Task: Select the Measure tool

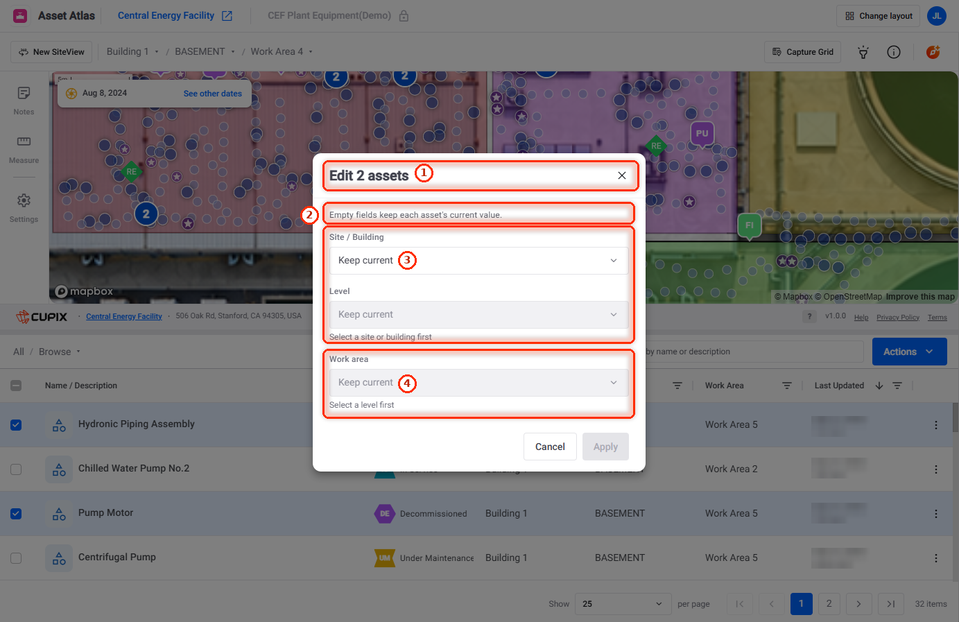Action: pyautogui.click(x=24, y=141)
